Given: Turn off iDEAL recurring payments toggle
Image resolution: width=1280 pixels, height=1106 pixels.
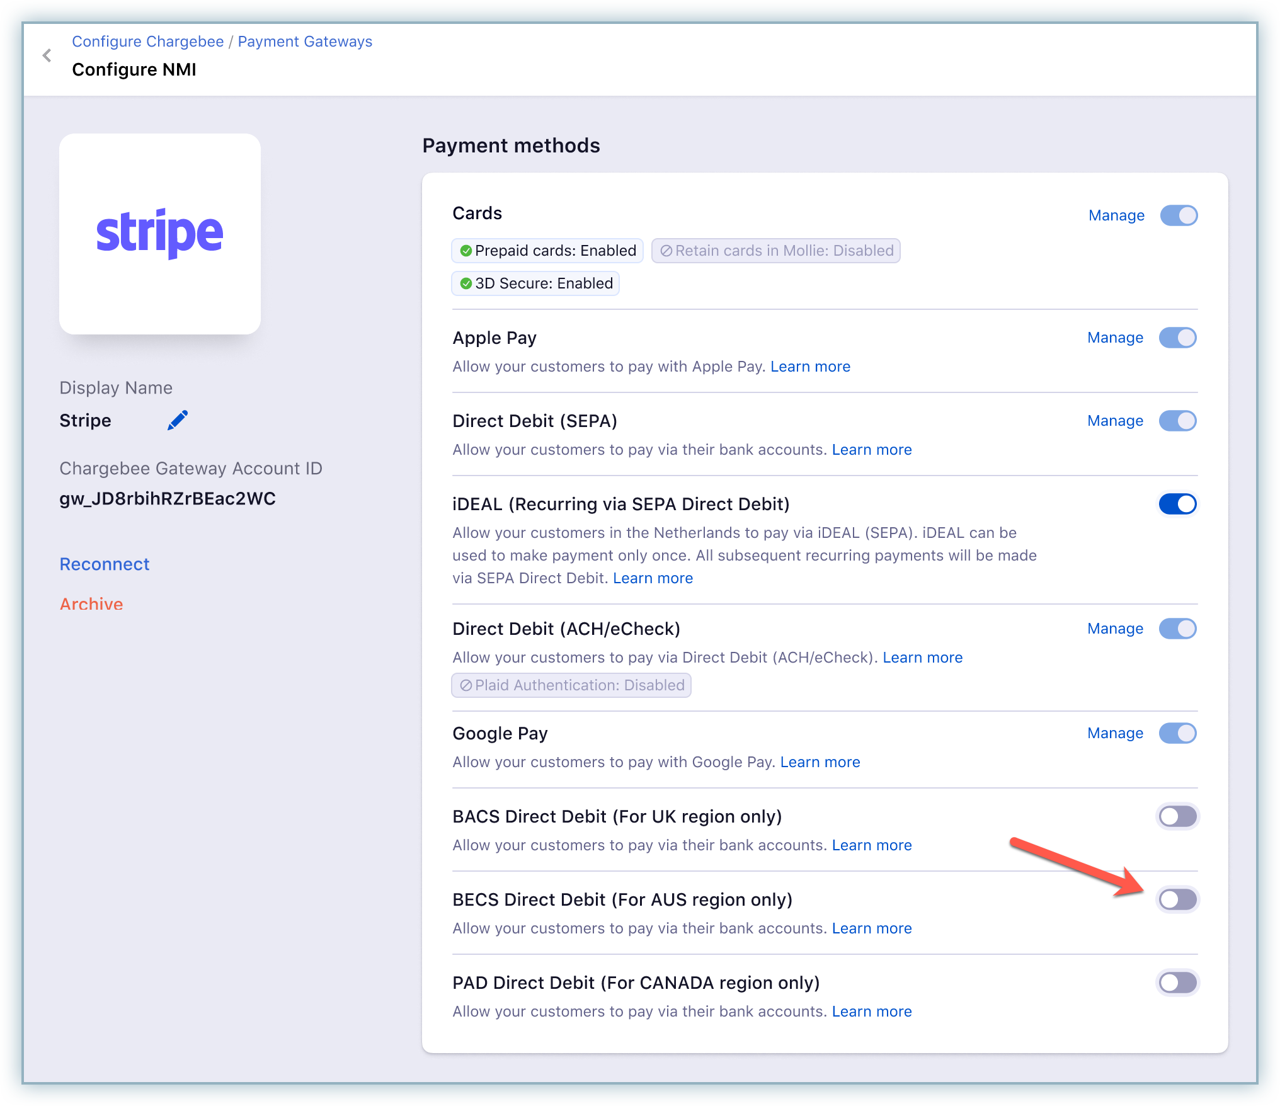Looking at the screenshot, I should 1177,504.
